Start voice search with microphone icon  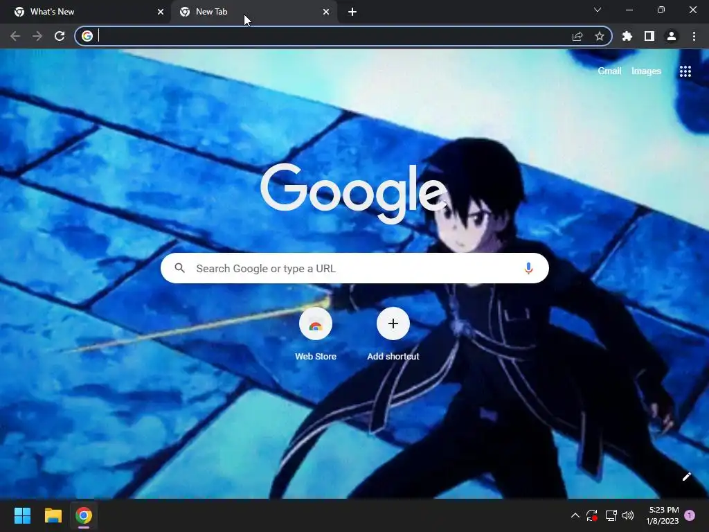[x=528, y=268]
